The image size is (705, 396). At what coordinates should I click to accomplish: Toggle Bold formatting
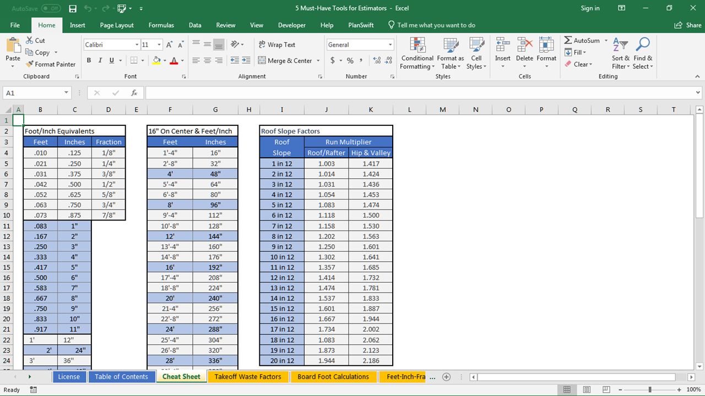click(89, 61)
